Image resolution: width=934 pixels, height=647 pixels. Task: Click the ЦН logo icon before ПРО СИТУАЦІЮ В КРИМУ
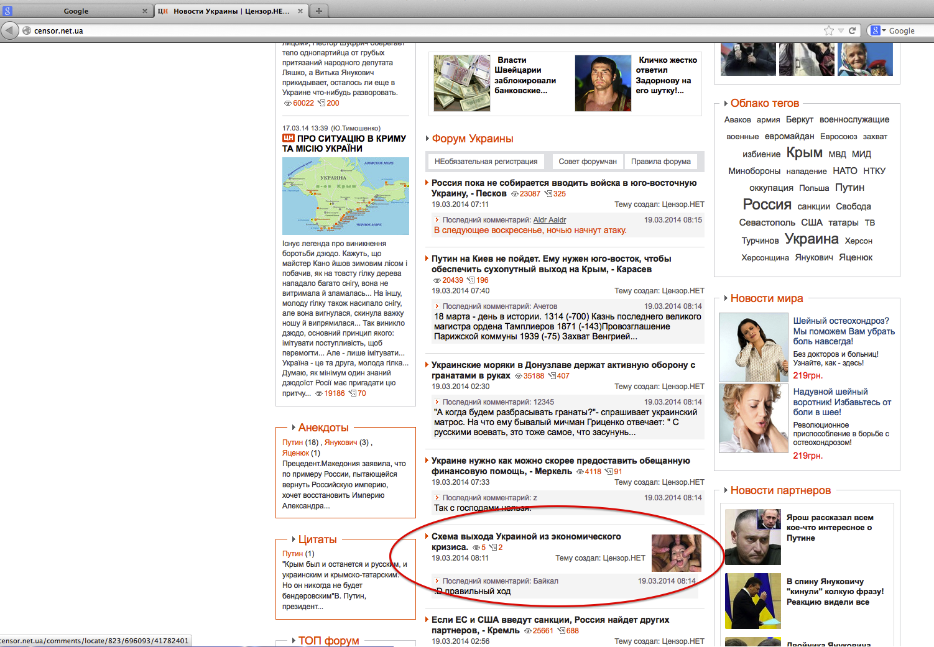(x=289, y=138)
